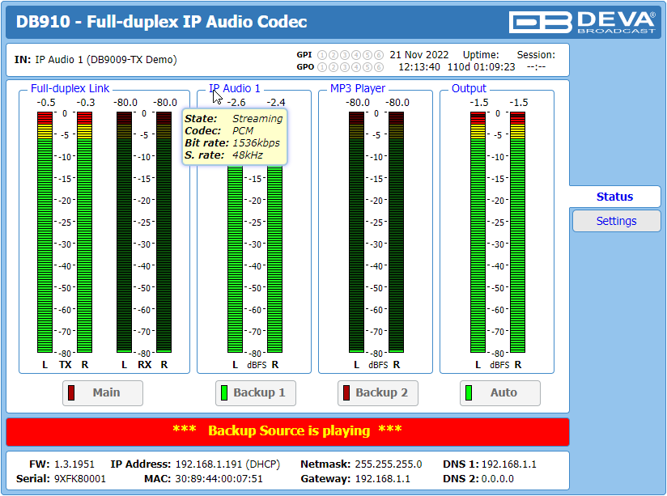Click the TX left channel level meter
The image size is (667, 496).
45,232
